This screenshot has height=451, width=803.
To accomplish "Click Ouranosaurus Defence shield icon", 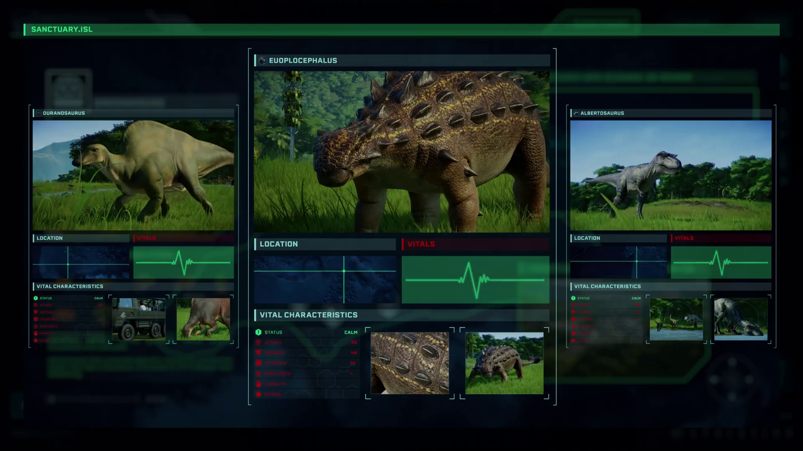I will point(36,312).
